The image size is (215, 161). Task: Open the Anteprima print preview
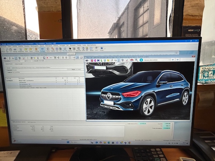click(21, 50)
